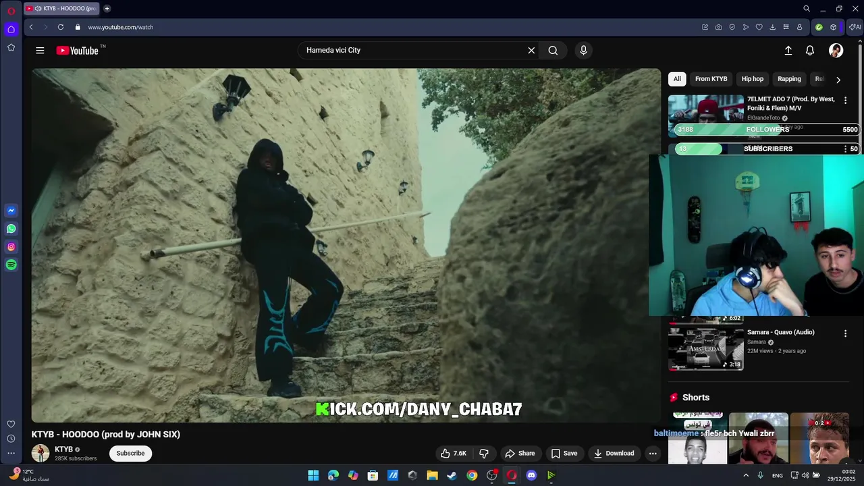Show more chips with right arrow
The image size is (864, 486).
coord(838,80)
